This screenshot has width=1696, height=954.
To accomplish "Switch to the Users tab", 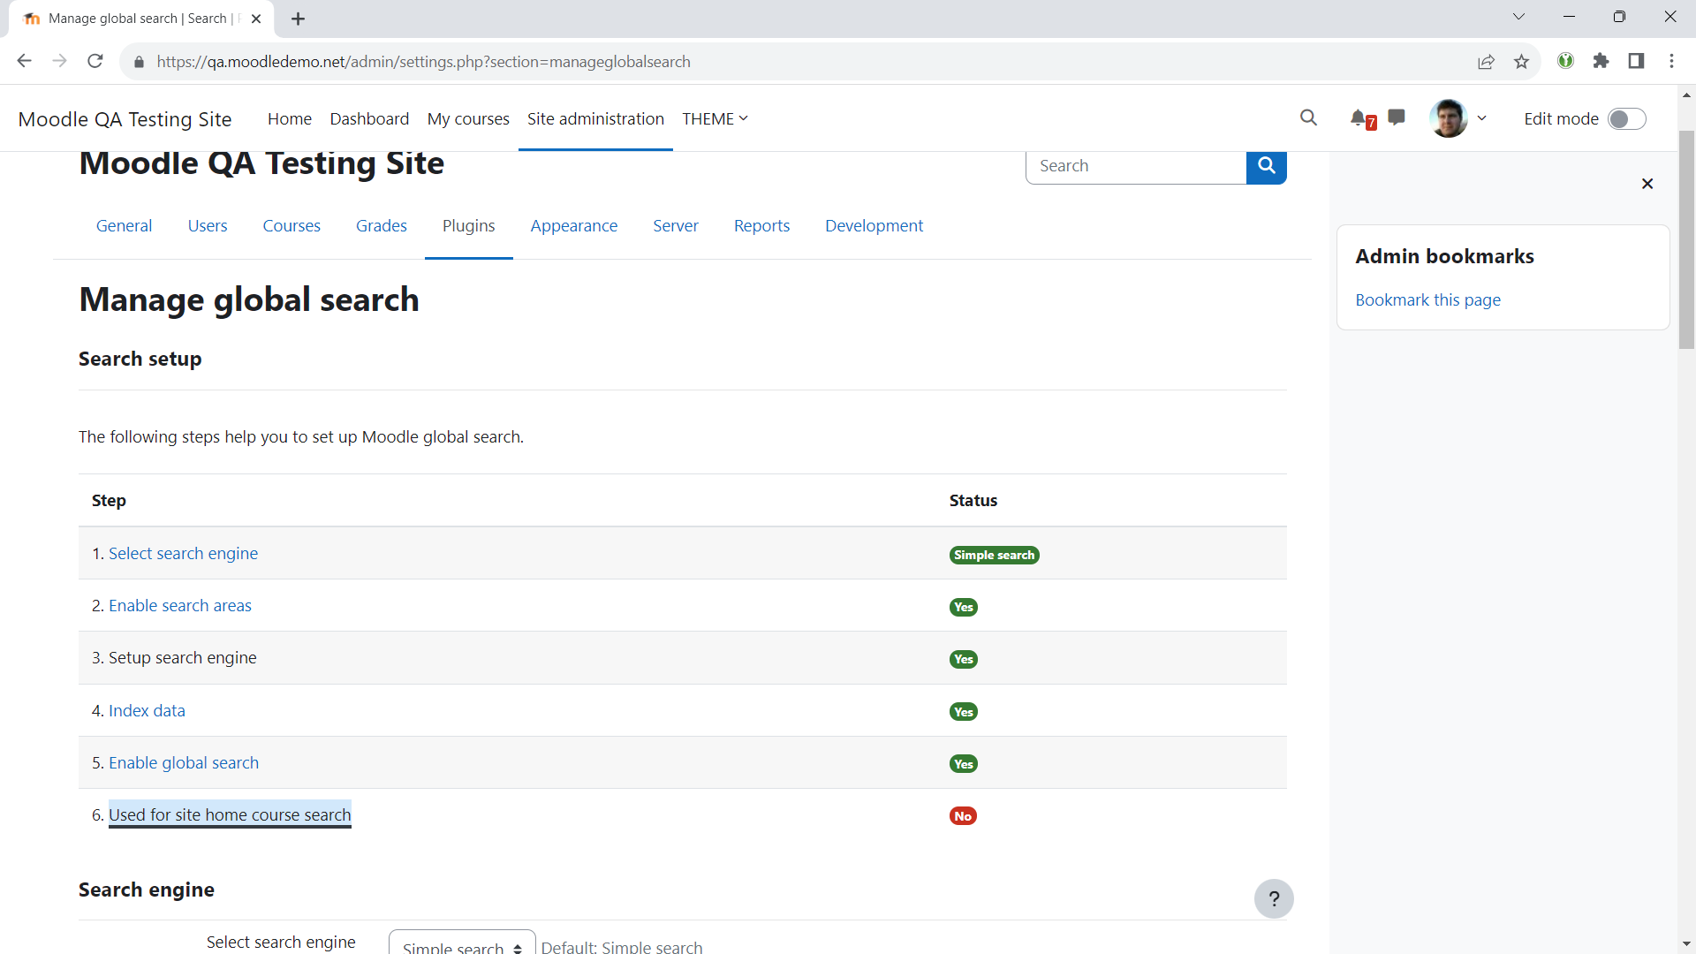I will coord(208,226).
